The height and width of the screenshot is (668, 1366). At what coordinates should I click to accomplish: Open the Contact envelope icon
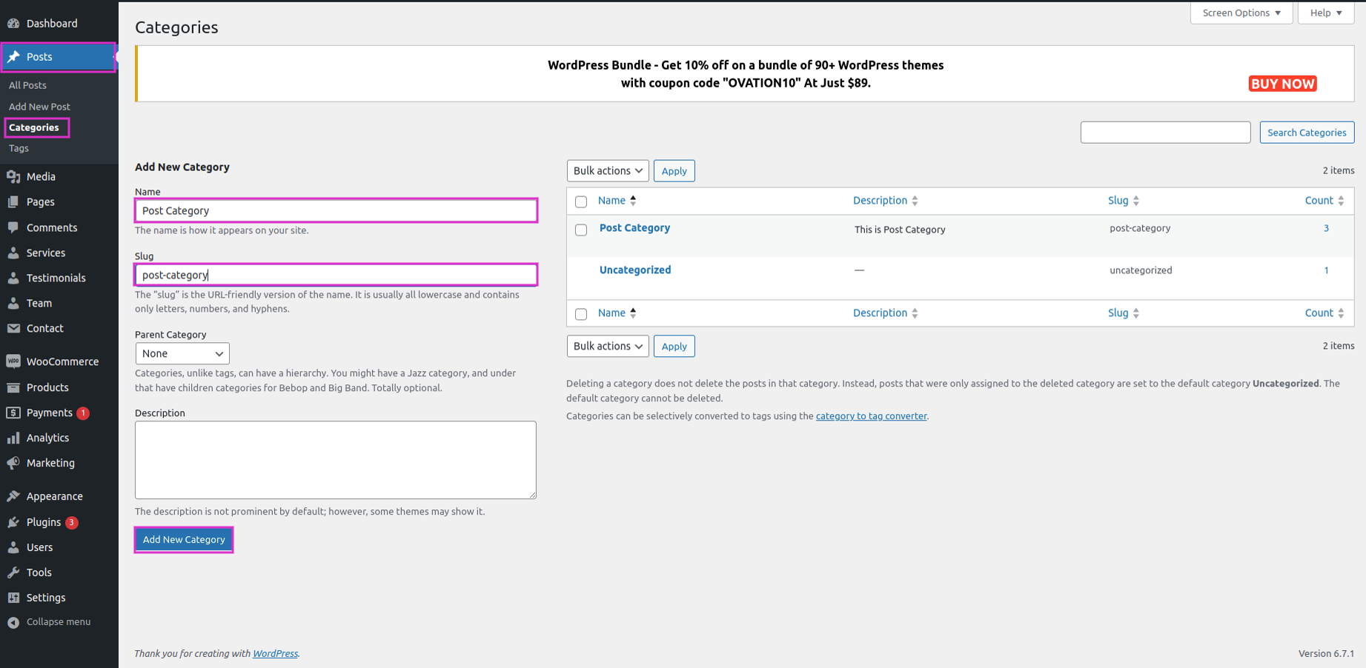[13, 329]
